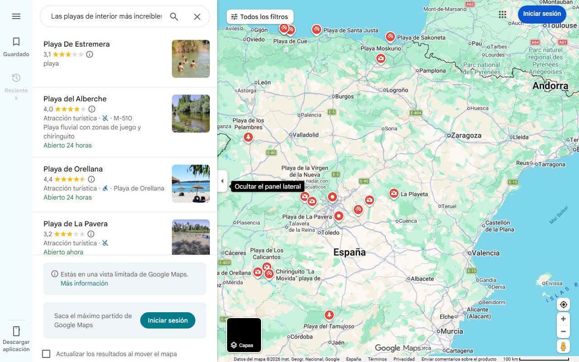Viewport: 579px width, 362px height.
Task: Open the main navigation hamburger menu
Action: (x=16, y=16)
